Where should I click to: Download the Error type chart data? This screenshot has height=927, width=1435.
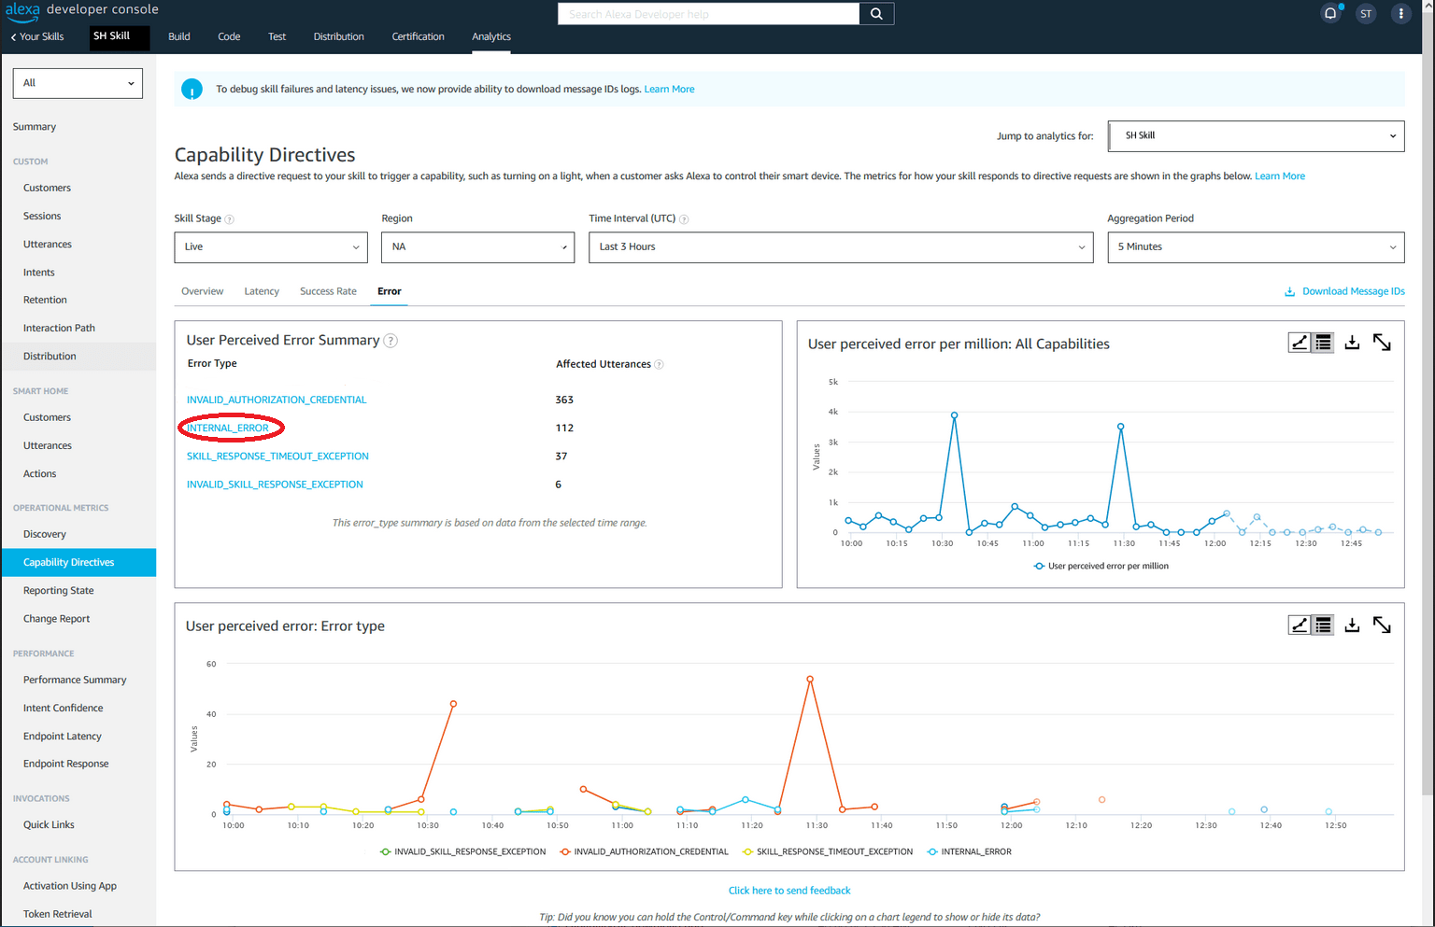tap(1352, 625)
